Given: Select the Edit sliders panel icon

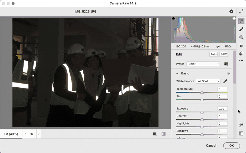Looking at the screenshot, I should click(x=241, y=21).
